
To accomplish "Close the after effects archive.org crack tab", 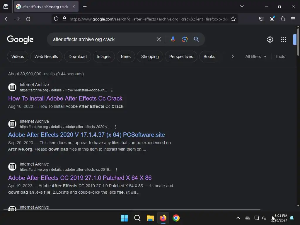I will pyautogui.click(x=74, y=6).
